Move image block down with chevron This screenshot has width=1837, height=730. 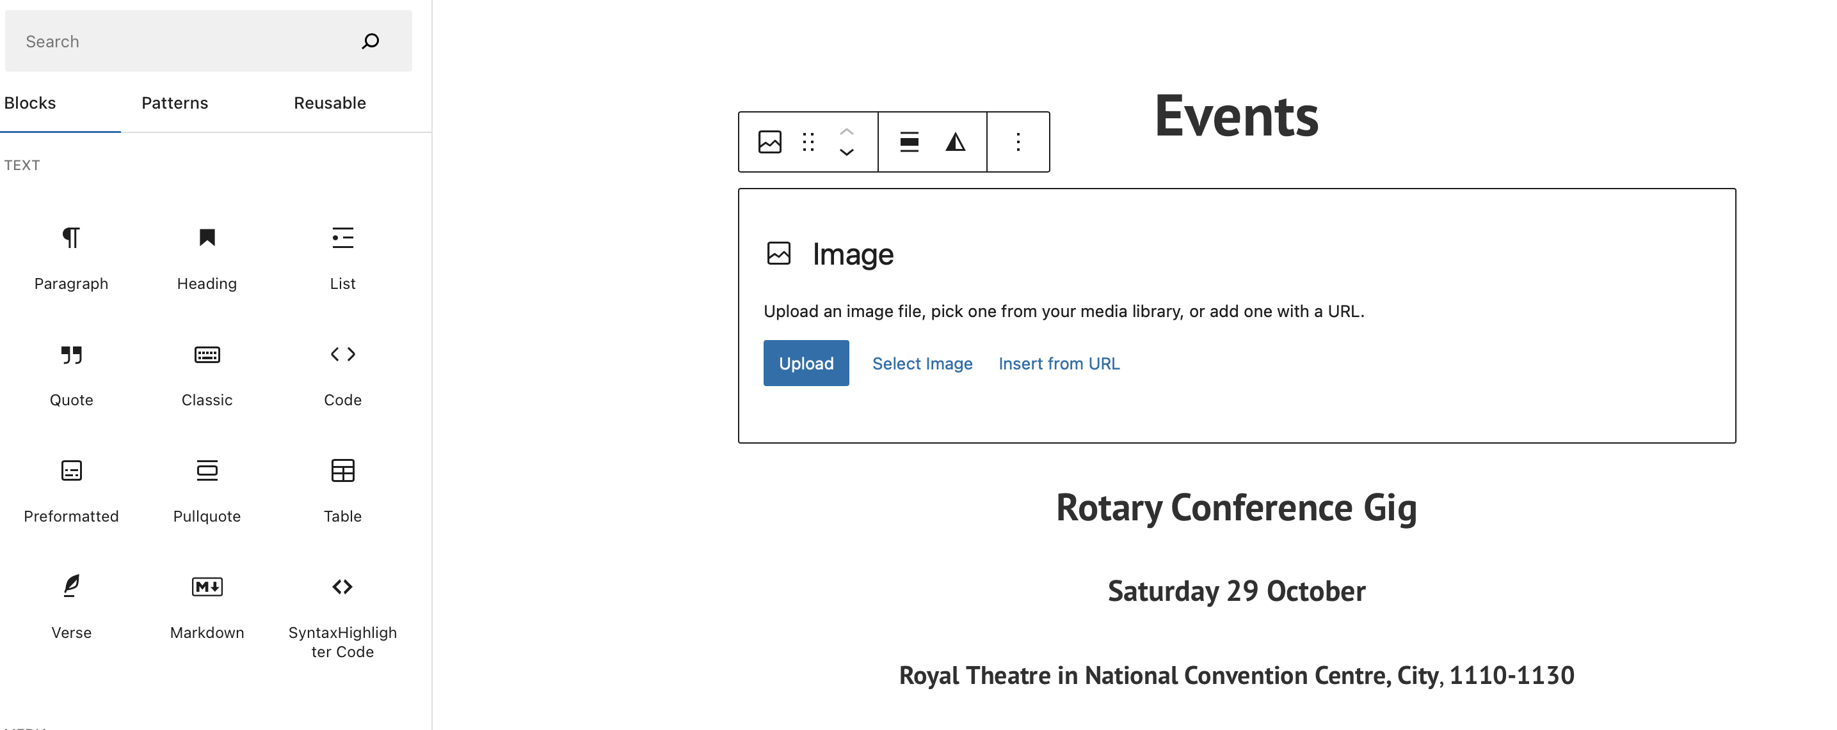click(846, 152)
